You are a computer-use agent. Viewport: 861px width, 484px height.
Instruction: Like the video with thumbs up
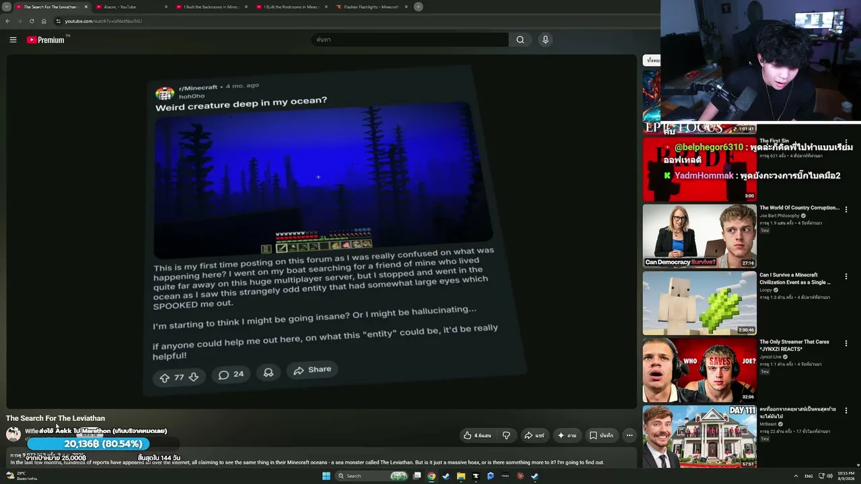click(477, 436)
